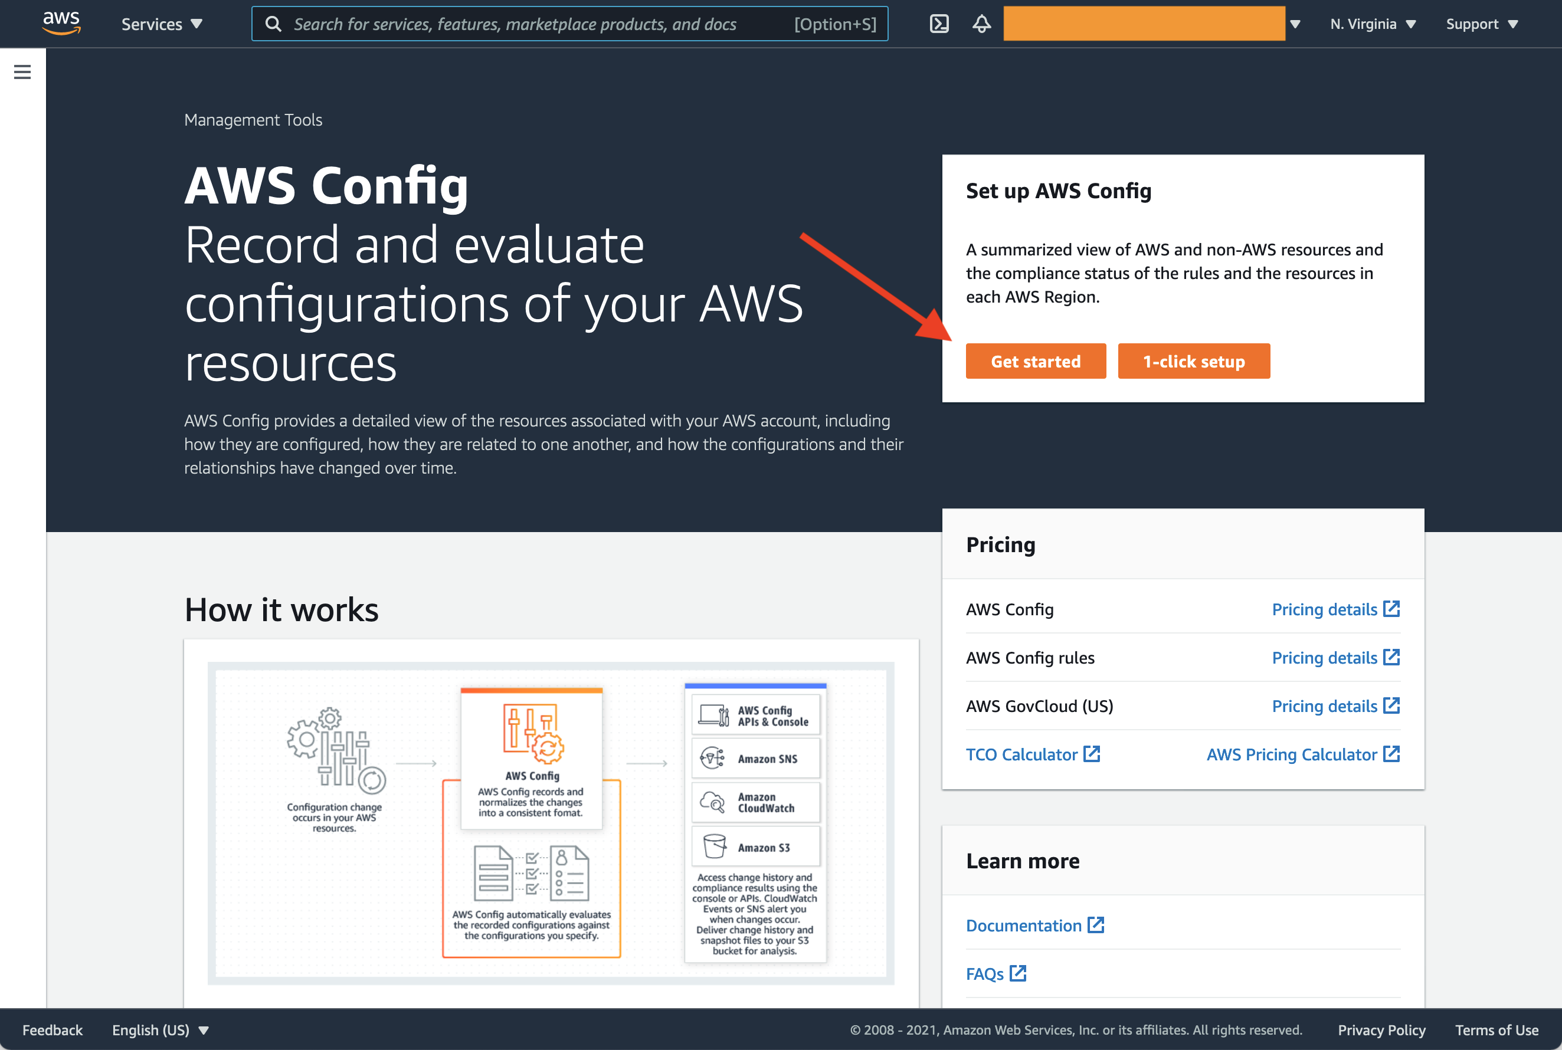Screen dimensions: 1562x1050
Task: Expand the account name dropdown arrow
Action: pyautogui.click(x=1295, y=24)
